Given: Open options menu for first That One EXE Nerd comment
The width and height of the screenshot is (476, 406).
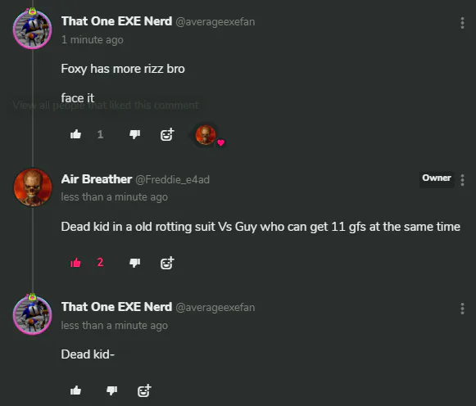Looking at the screenshot, I should click(462, 23).
